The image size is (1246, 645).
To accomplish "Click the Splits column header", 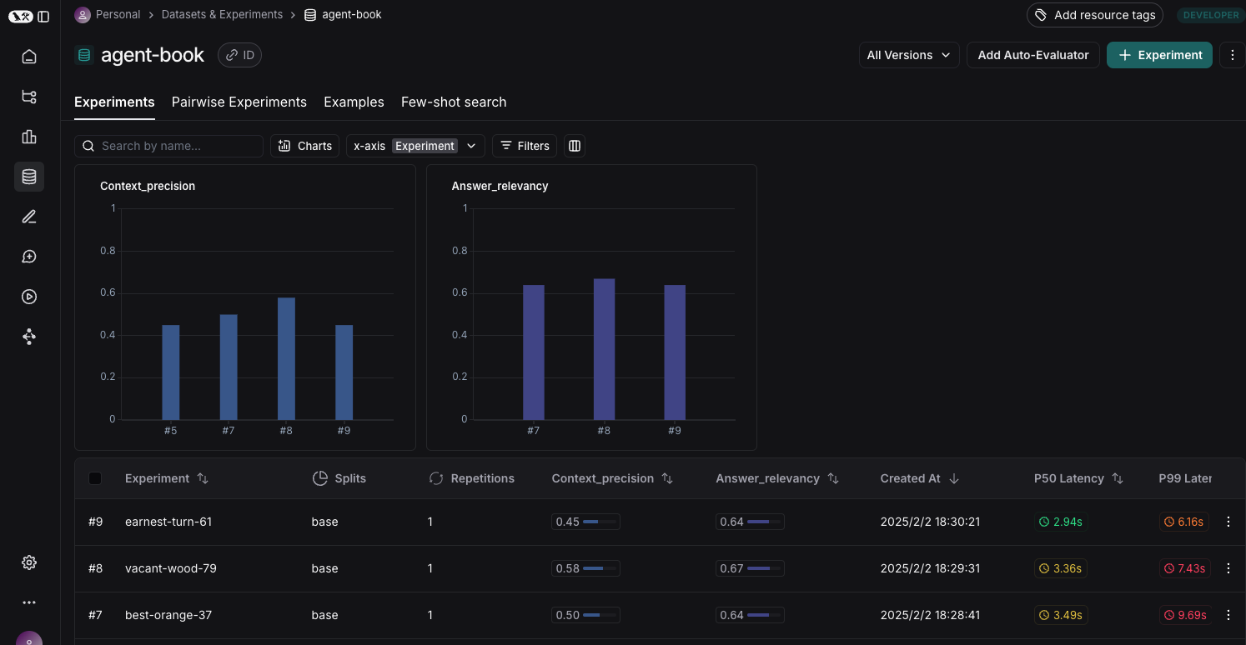I will pyautogui.click(x=339, y=478).
